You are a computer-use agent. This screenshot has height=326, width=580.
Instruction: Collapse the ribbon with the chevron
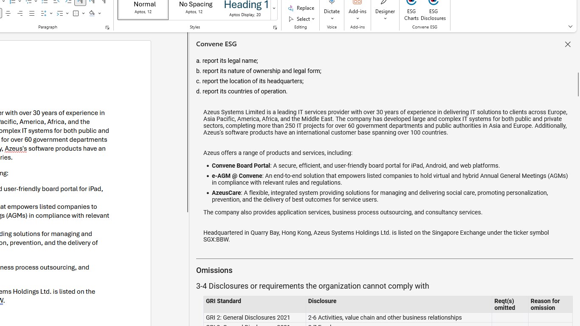pos(570,27)
